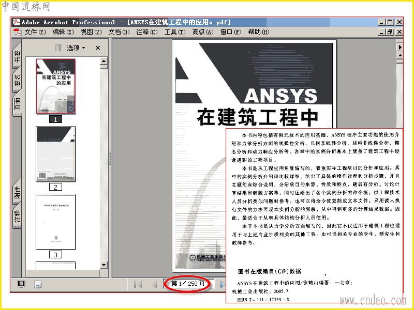Open the 编辑(E) menu

[x=63, y=32]
